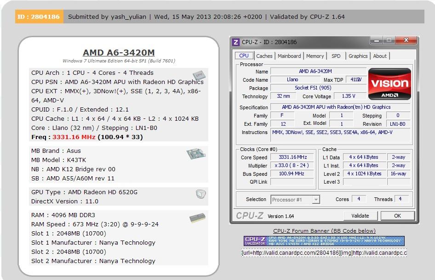The image size is (435, 280).
Task: Click the GPU icon beside Radeon HD 6520G
Action: coord(200,194)
